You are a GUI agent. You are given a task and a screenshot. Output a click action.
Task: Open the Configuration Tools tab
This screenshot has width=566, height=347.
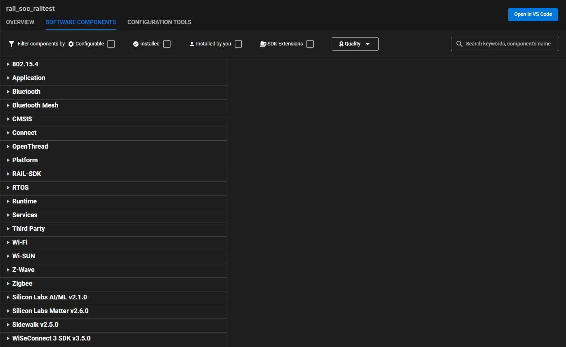[159, 22]
